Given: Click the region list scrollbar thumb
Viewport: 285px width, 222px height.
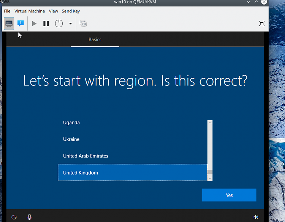Looking at the screenshot, I should [x=210, y=172].
